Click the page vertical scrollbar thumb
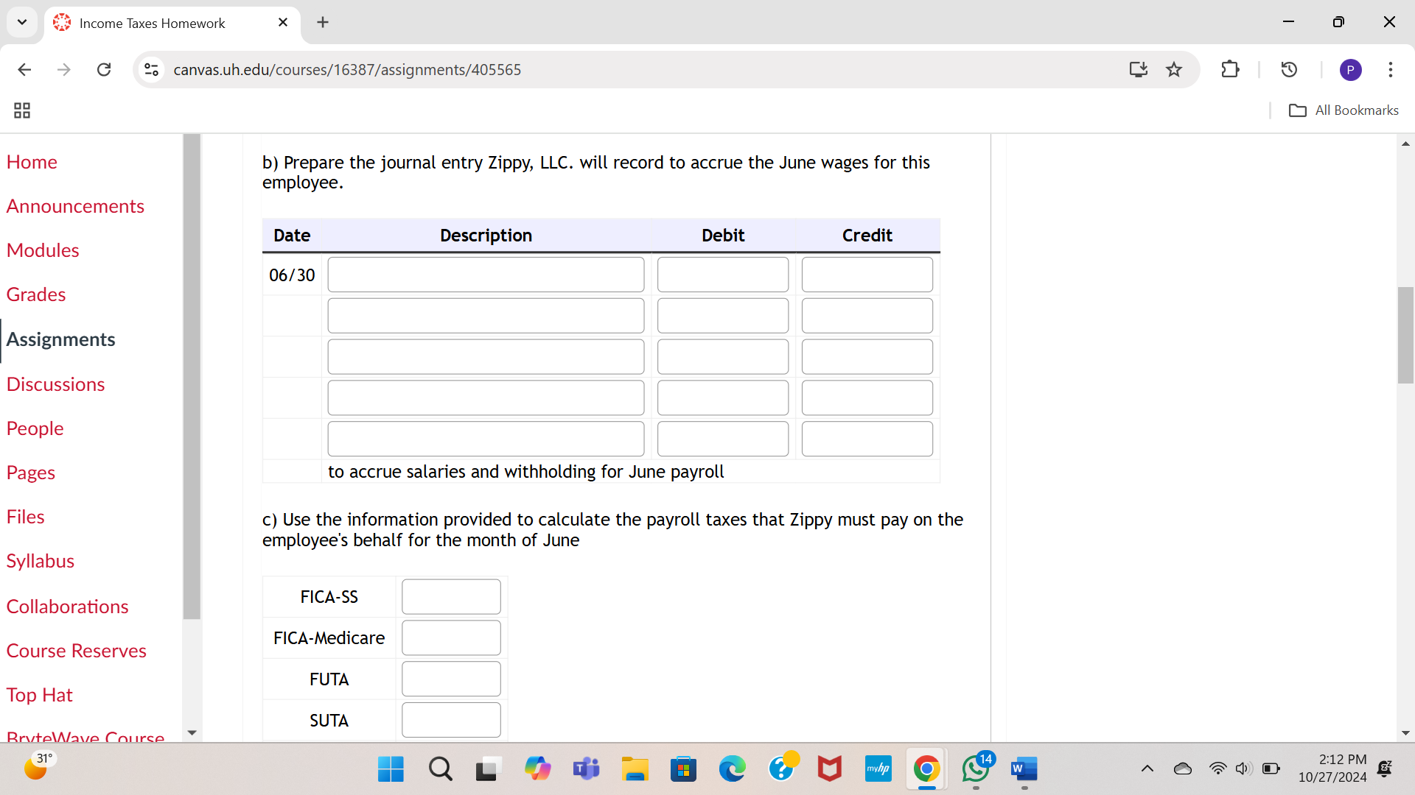 tap(1405, 335)
